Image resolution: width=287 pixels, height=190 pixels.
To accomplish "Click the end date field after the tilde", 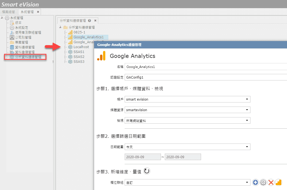I will 183,157.
